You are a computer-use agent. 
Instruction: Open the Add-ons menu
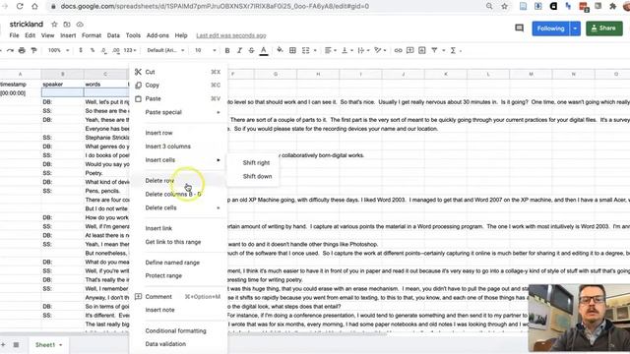click(x=157, y=35)
